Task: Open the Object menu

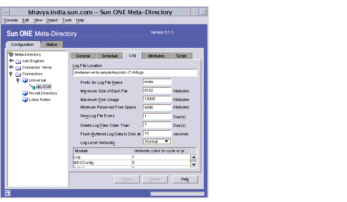Action: pos(52,20)
